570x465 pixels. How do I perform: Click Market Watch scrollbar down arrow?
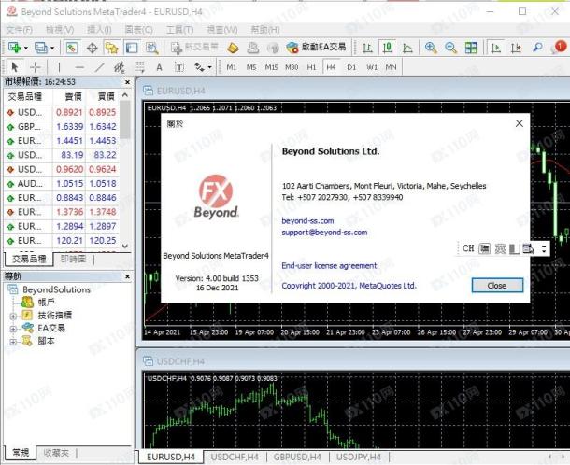125,246
